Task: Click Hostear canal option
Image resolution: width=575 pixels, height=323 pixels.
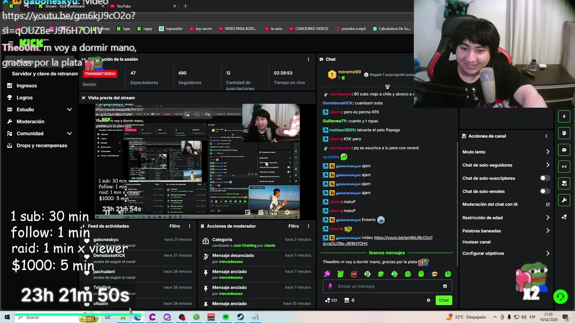Action: [476, 242]
